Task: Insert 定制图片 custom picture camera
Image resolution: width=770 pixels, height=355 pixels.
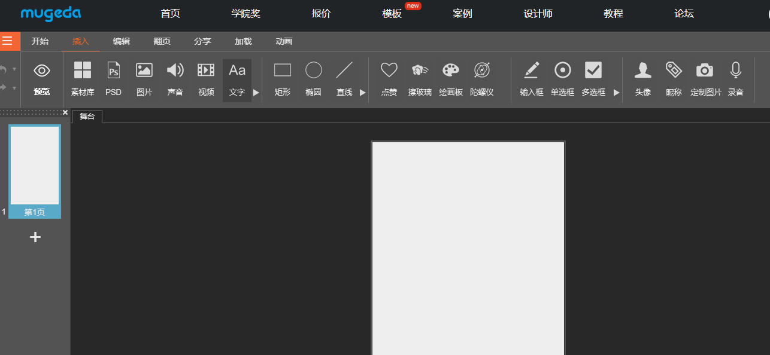Action: (705, 80)
